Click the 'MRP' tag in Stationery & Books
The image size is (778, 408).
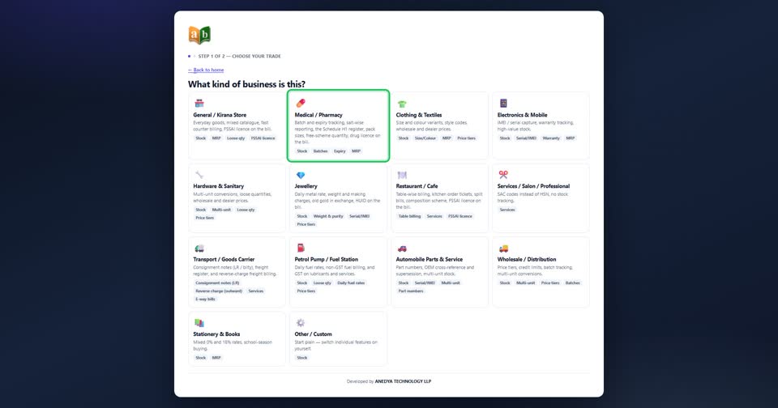click(x=216, y=358)
